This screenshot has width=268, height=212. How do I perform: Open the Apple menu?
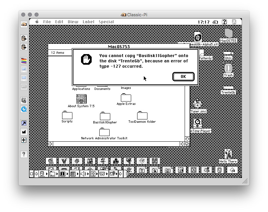pos(37,22)
